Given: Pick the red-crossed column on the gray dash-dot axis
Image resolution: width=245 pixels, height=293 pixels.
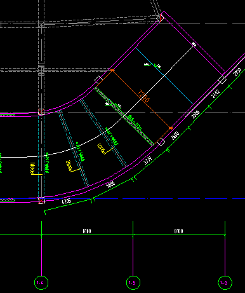Looking at the screenshot, I should point(41,112).
